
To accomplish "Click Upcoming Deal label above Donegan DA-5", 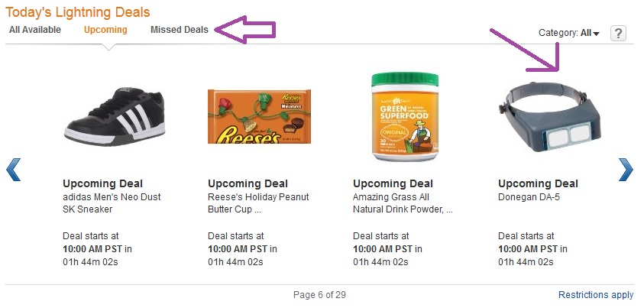I will click(538, 183).
